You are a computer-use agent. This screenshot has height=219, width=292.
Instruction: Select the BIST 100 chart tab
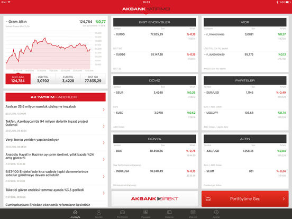[x=93, y=79]
